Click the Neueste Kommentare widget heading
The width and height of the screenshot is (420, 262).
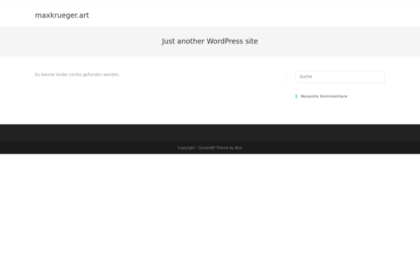tap(324, 96)
